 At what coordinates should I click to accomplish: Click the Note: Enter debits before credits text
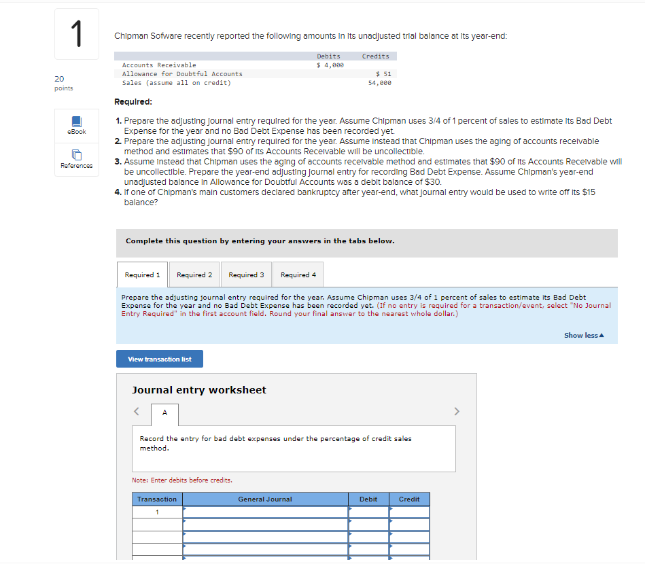point(182,480)
